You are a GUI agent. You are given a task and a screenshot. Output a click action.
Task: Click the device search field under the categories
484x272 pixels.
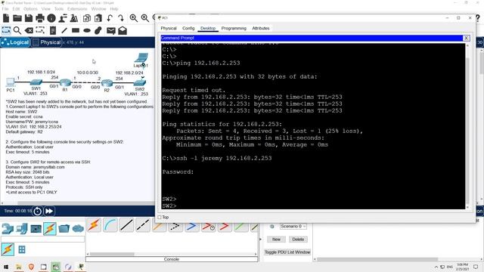tap(42, 239)
